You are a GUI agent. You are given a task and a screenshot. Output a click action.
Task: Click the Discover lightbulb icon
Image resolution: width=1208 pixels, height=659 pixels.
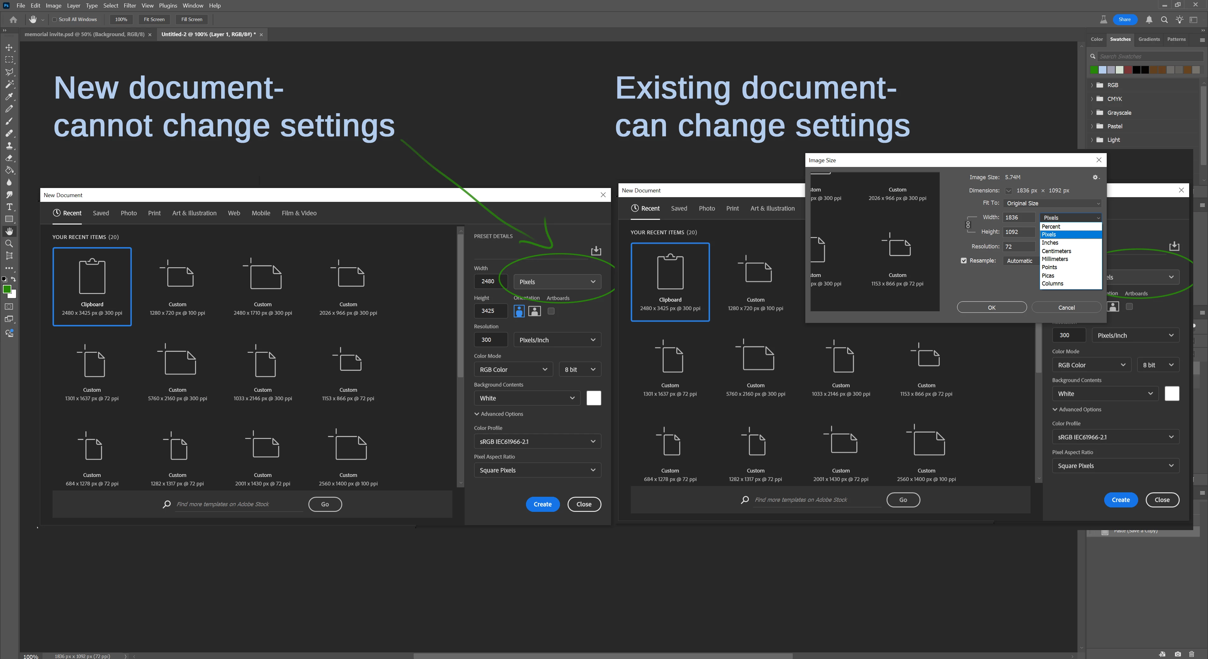[1179, 20]
